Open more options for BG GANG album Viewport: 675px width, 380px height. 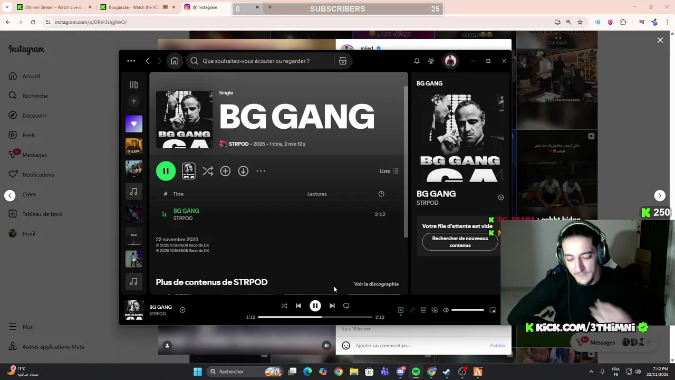pyautogui.click(x=261, y=171)
